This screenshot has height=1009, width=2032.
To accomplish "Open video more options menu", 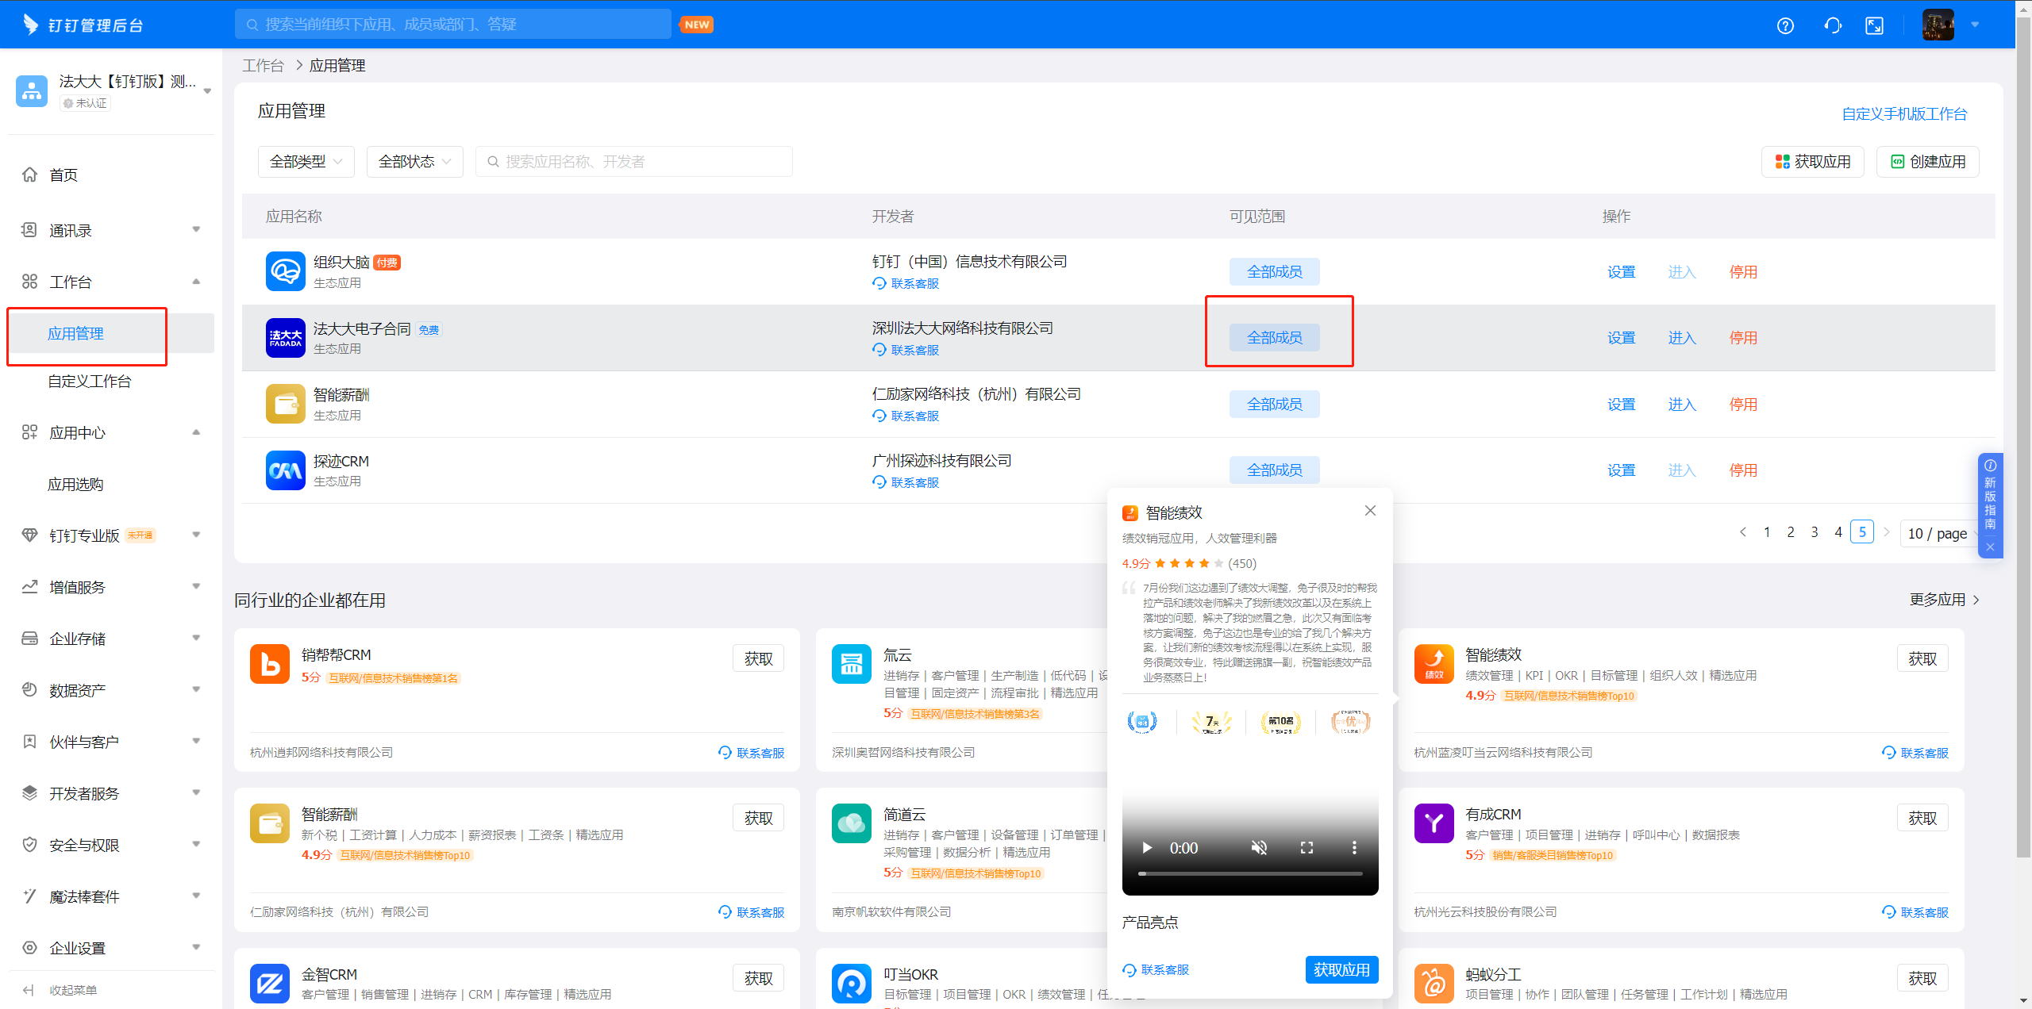I will [1354, 848].
